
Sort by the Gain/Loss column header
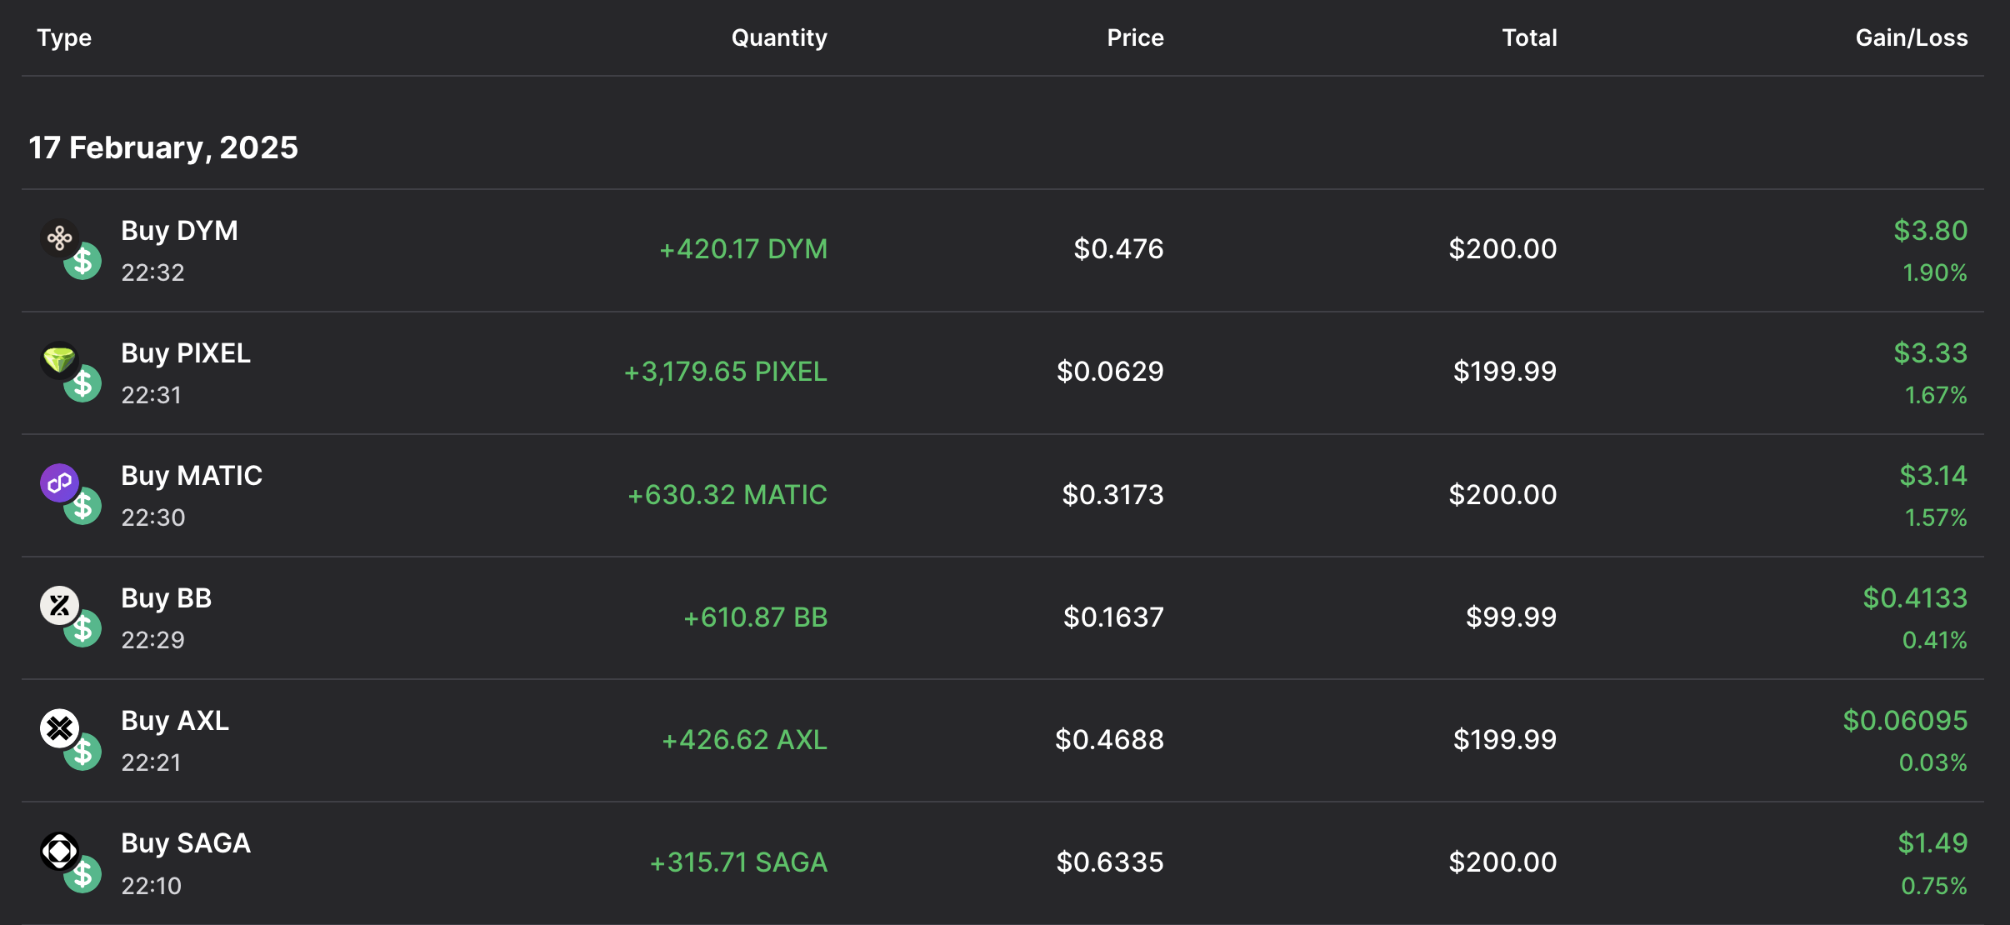pos(1911,37)
